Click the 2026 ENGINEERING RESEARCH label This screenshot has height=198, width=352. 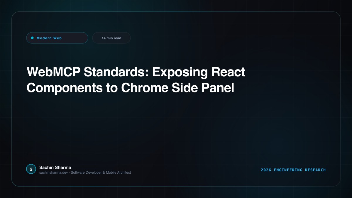[293, 170]
